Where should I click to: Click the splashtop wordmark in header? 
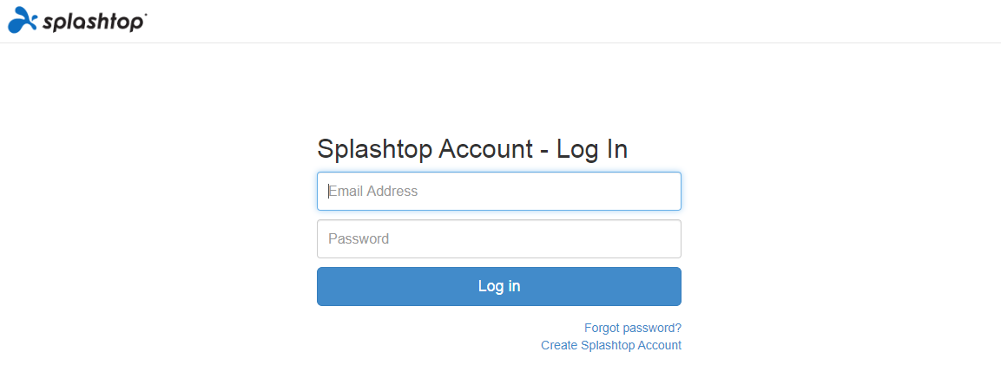click(x=94, y=22)
